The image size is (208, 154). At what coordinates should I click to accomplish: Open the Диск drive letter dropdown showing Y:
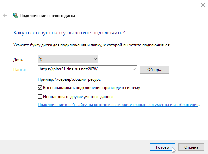pos(68,59)
